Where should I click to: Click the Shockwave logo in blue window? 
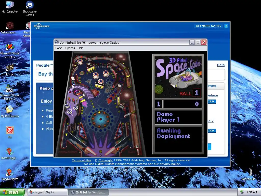pyautogui.click(x=42, y=26)
